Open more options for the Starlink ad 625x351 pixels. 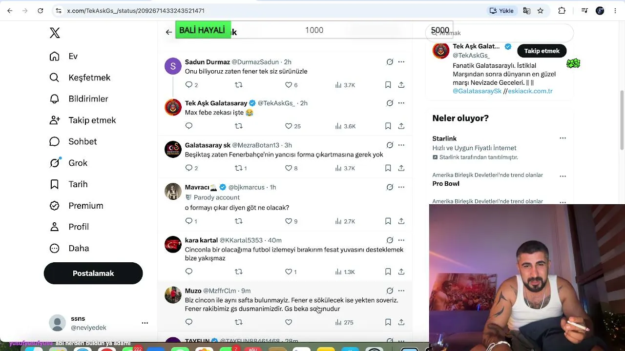click(562, 138)
